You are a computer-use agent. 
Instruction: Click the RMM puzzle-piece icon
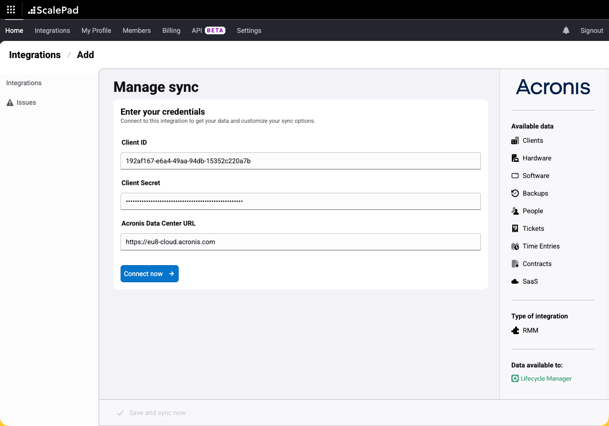coord(515,330)
